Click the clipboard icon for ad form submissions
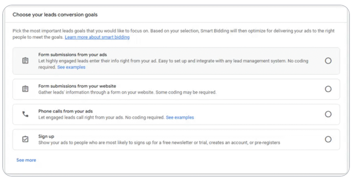This screenshot has width=354, height=180. [x=25, y=61]
